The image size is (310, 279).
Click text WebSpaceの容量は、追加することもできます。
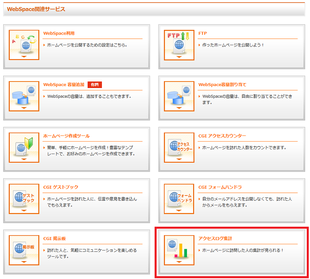tap(89, 97)
